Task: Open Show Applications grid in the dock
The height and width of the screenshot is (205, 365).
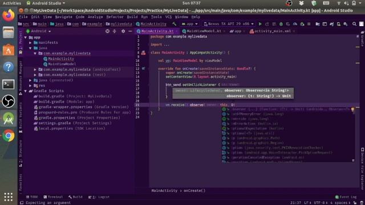Action: click(9, 197)
